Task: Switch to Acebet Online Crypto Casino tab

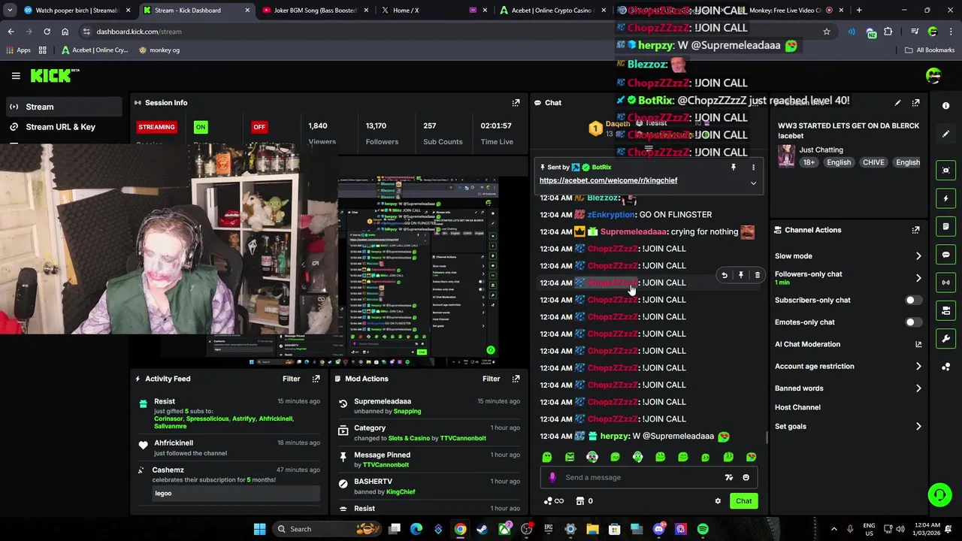Action: [x=554, y=11]
